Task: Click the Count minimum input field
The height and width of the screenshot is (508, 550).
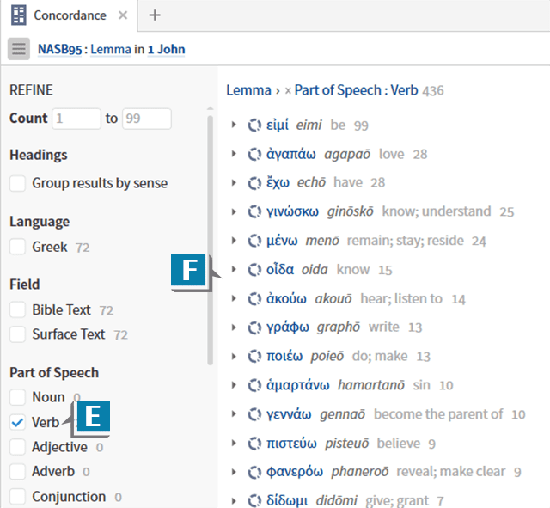Action: click(76, 119)
